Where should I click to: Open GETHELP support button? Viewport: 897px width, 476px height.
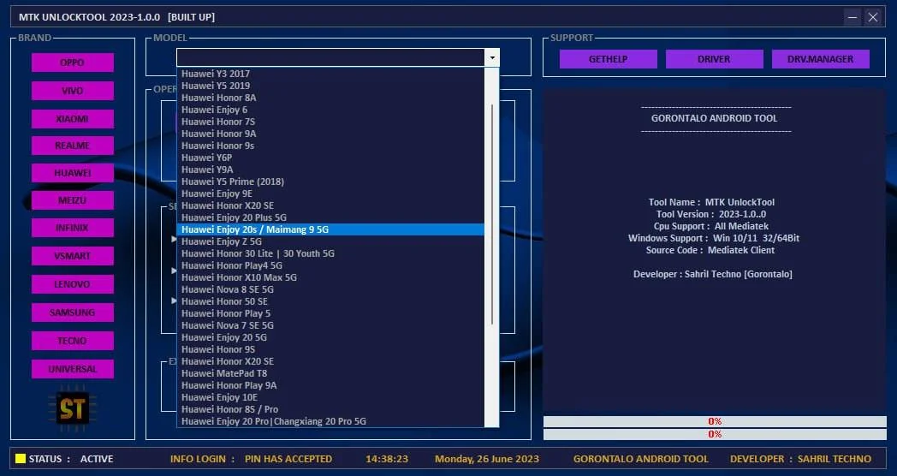tap(608, 59)
